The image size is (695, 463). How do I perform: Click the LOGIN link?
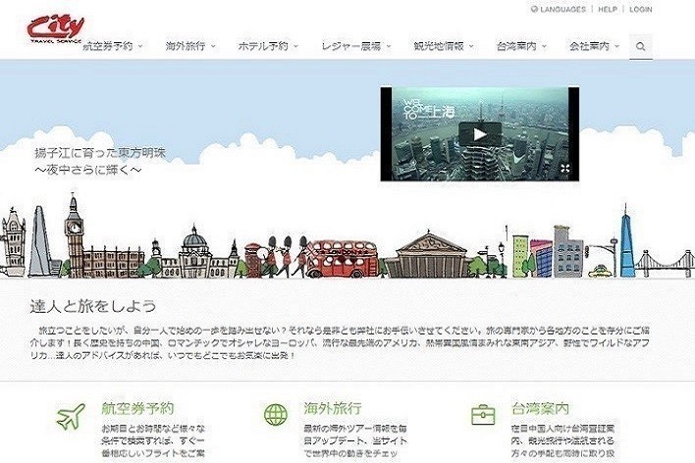click(x=640, y=10)
